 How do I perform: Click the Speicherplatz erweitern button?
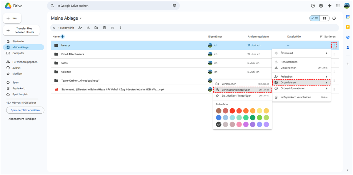click(x=25, y=110)
